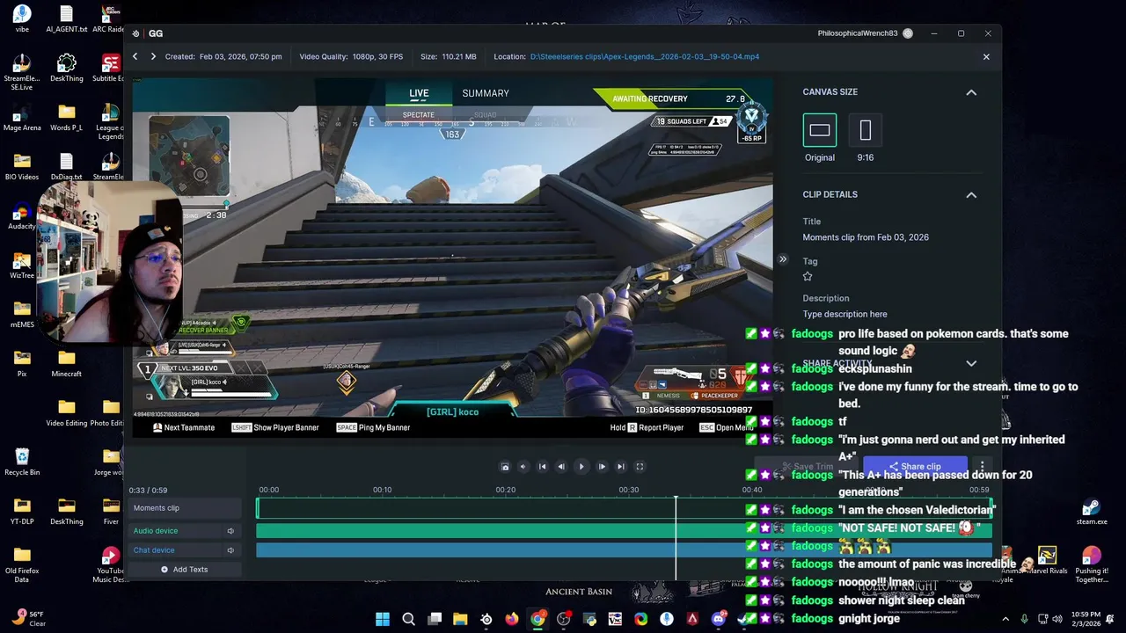Go to the previous clip arrow
The image size is (1126, 633).
click(135, 56)
